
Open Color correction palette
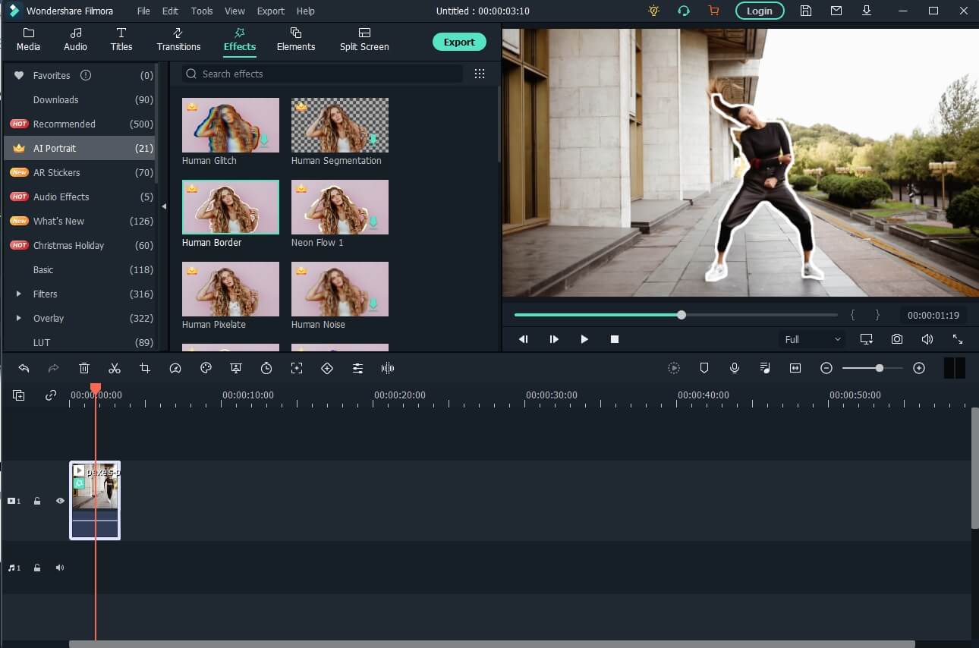click(x=206, y=368)
